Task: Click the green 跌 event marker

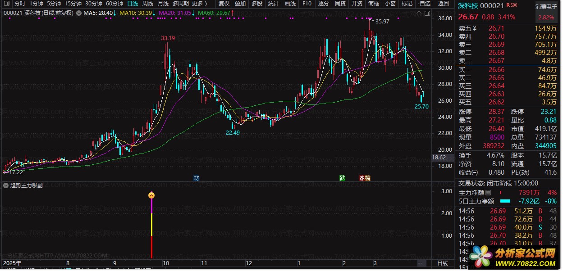Action: click(343, 178)
